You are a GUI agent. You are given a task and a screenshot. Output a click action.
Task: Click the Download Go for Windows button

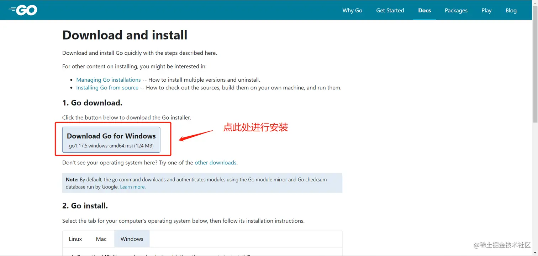pyautogui.click(x=111, y=140)
